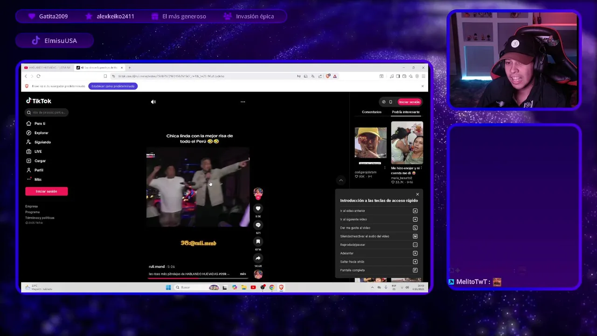Click the L key icon for liking
This screenshot has height=336, width=597.
point(415,228)
